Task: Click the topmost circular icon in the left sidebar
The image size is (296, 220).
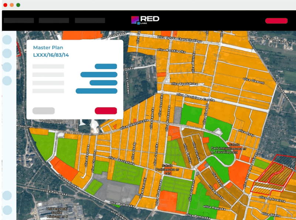Action: [7, 40]
